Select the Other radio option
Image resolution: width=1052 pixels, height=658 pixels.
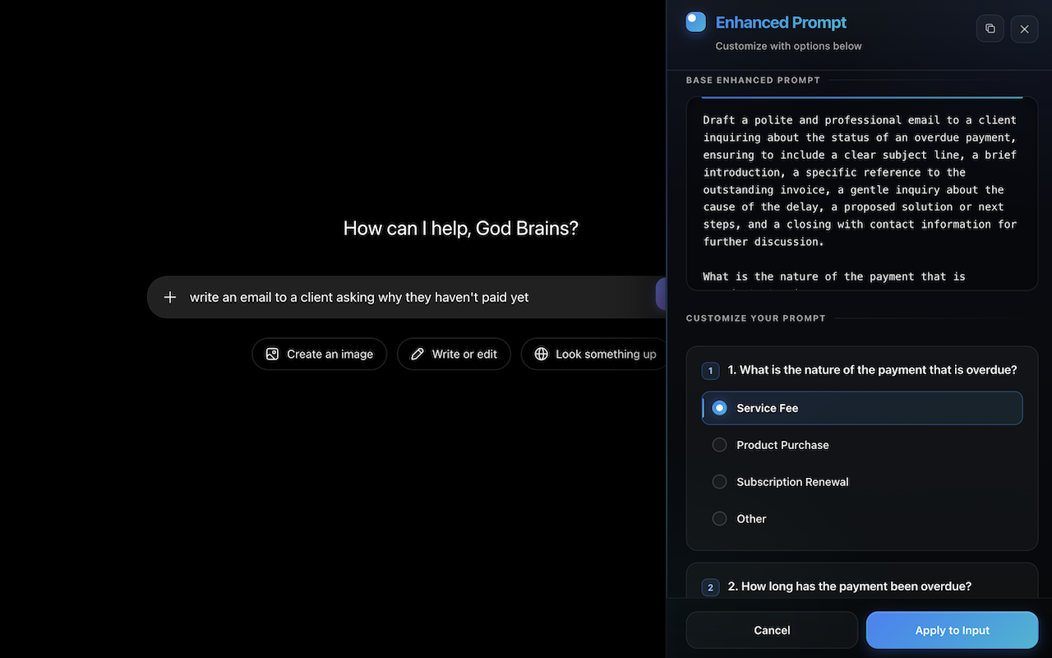click(x=862, y=519)
